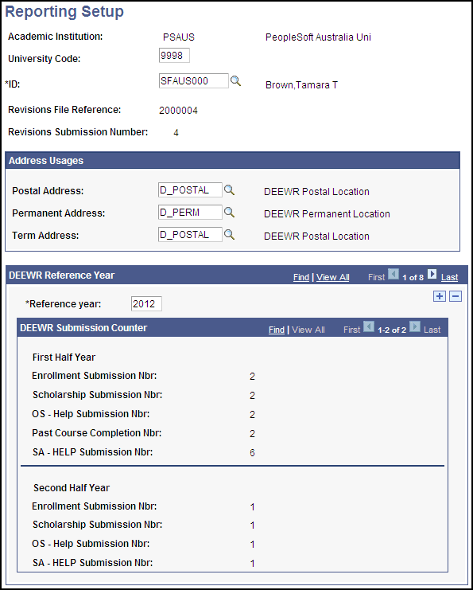Click PeopleSoft Australia Uni text
This screenshot has width=473, height=590.
(318, 37)
